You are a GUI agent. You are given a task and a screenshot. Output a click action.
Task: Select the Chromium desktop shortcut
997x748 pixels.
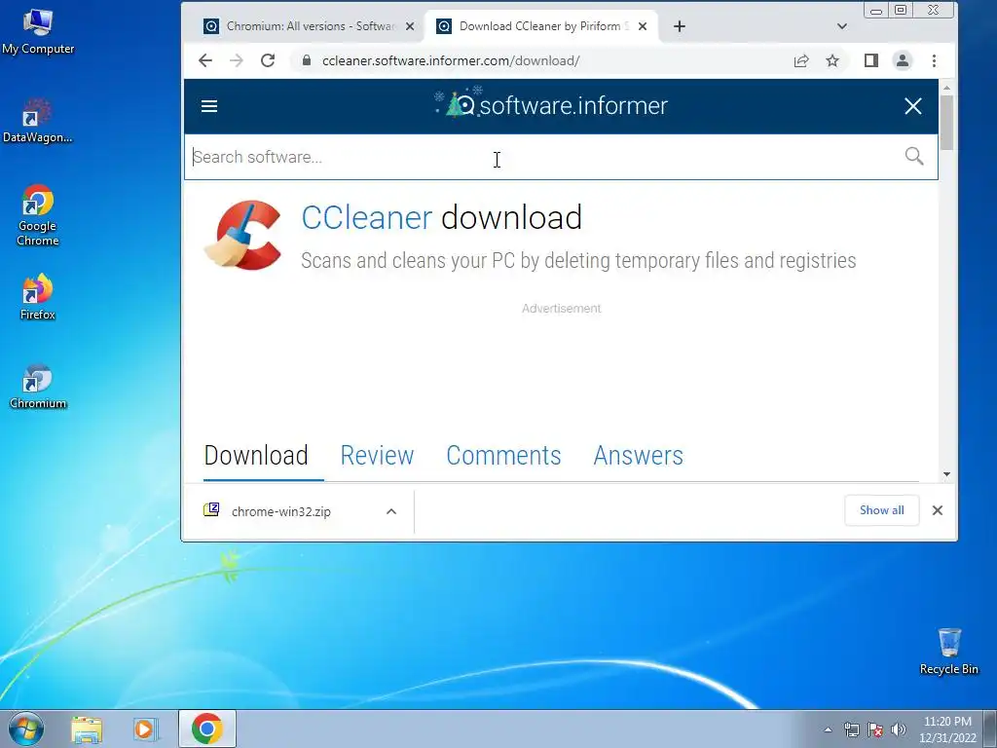pyautogui.click(x=38, y=386)
